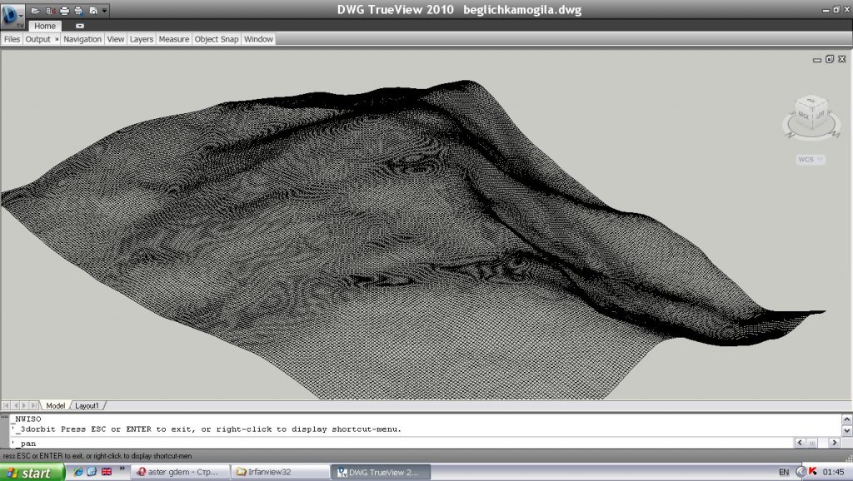The height and width of the screenshot is (481, 853).
Task: Click the Plot Preview icon
Action: coord(92,11)
